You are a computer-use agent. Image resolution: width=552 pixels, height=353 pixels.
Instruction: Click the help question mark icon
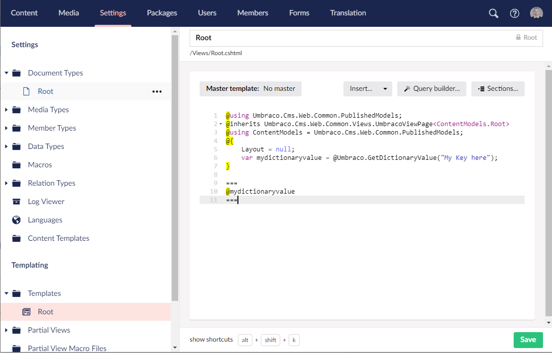click(x=514, y=13)
